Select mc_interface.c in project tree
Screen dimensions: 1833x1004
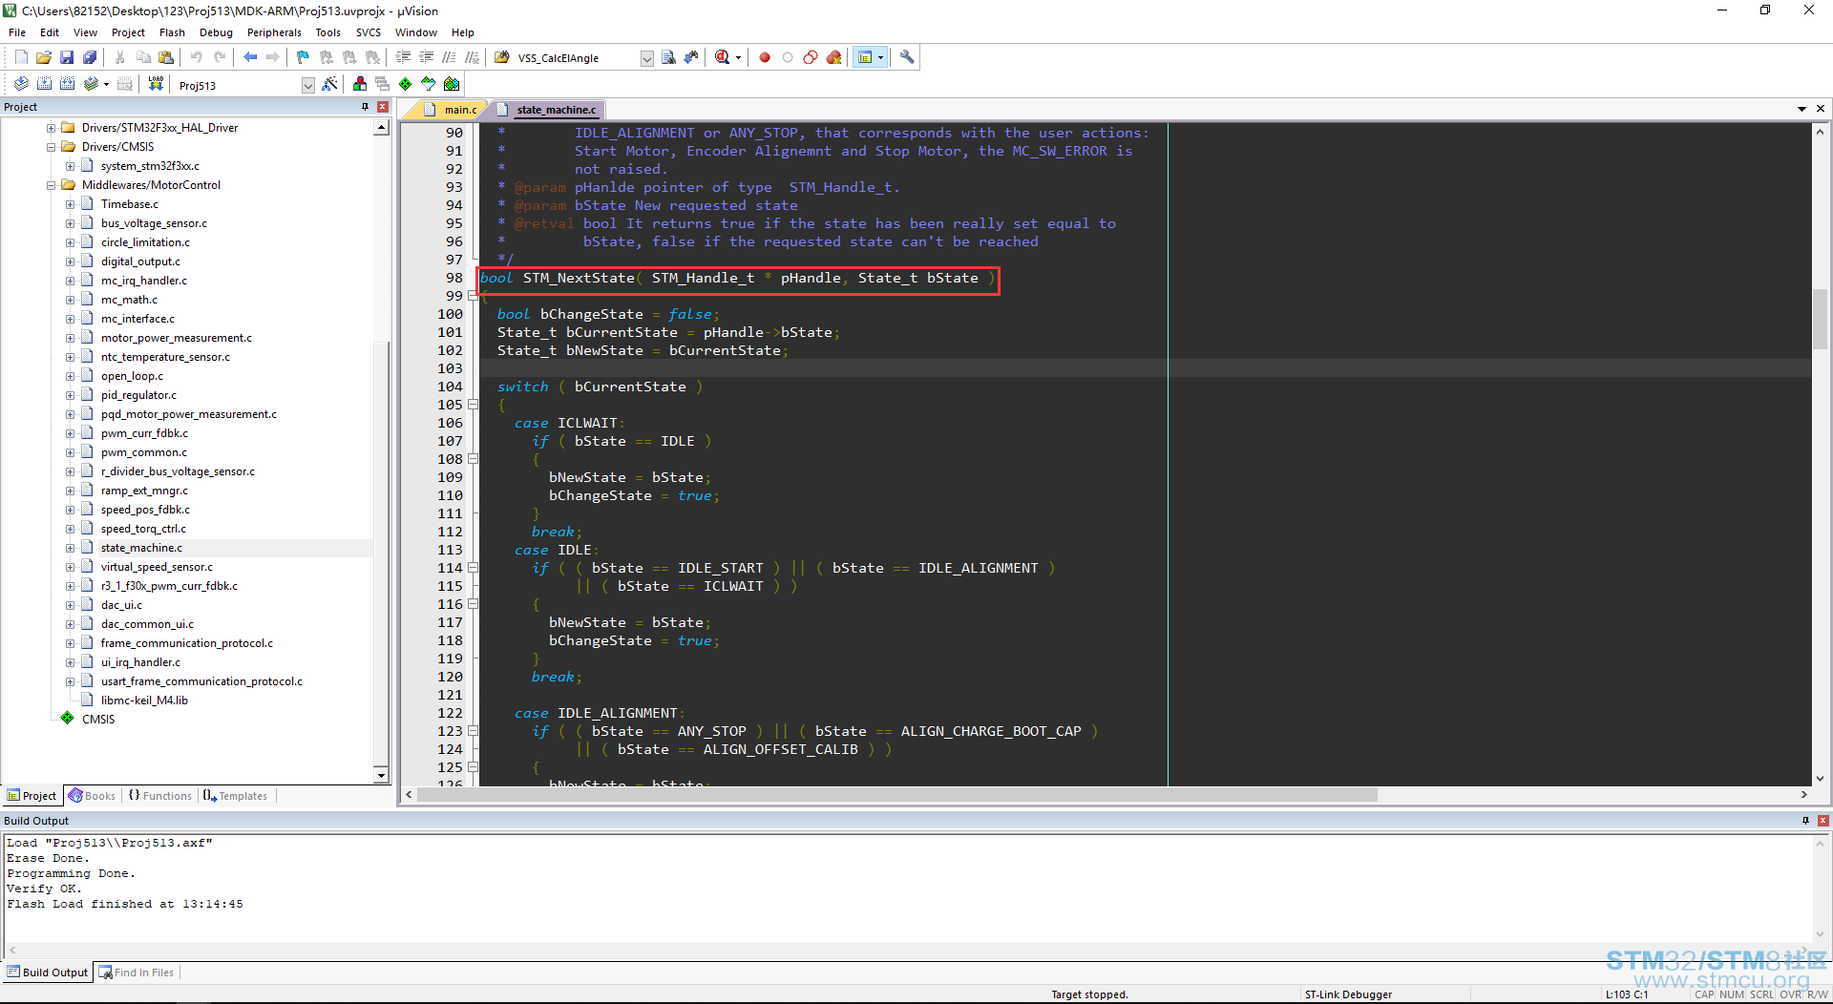(137, 319)
